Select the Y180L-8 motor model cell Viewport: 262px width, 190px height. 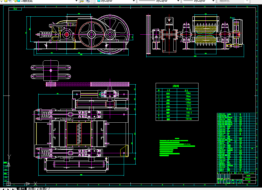tap(189, 112)
